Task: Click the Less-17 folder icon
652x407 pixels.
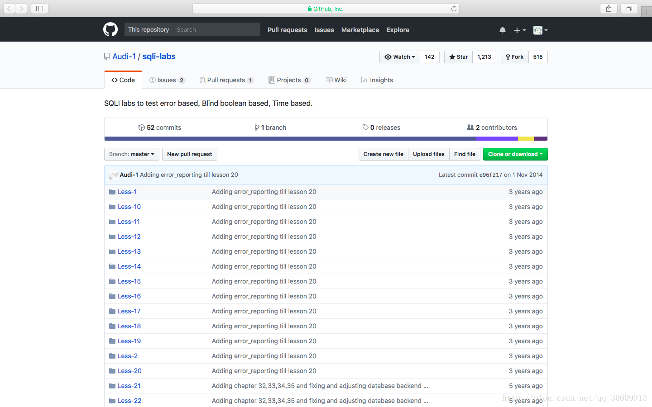Action: (x=112, y=311)
